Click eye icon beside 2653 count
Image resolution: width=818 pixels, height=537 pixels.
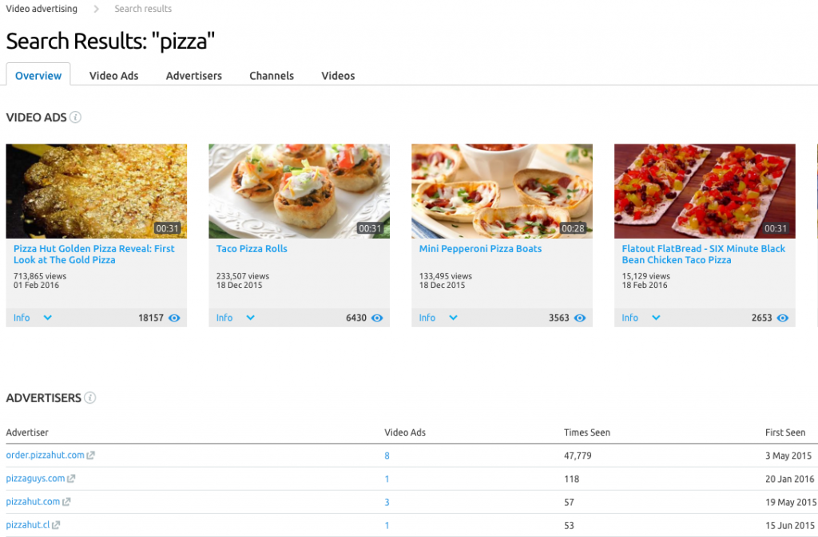point(783,318)
